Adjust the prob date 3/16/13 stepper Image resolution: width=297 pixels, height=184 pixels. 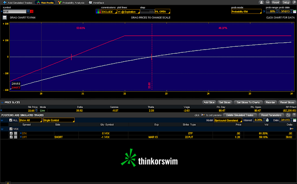[x=291, y=12]
